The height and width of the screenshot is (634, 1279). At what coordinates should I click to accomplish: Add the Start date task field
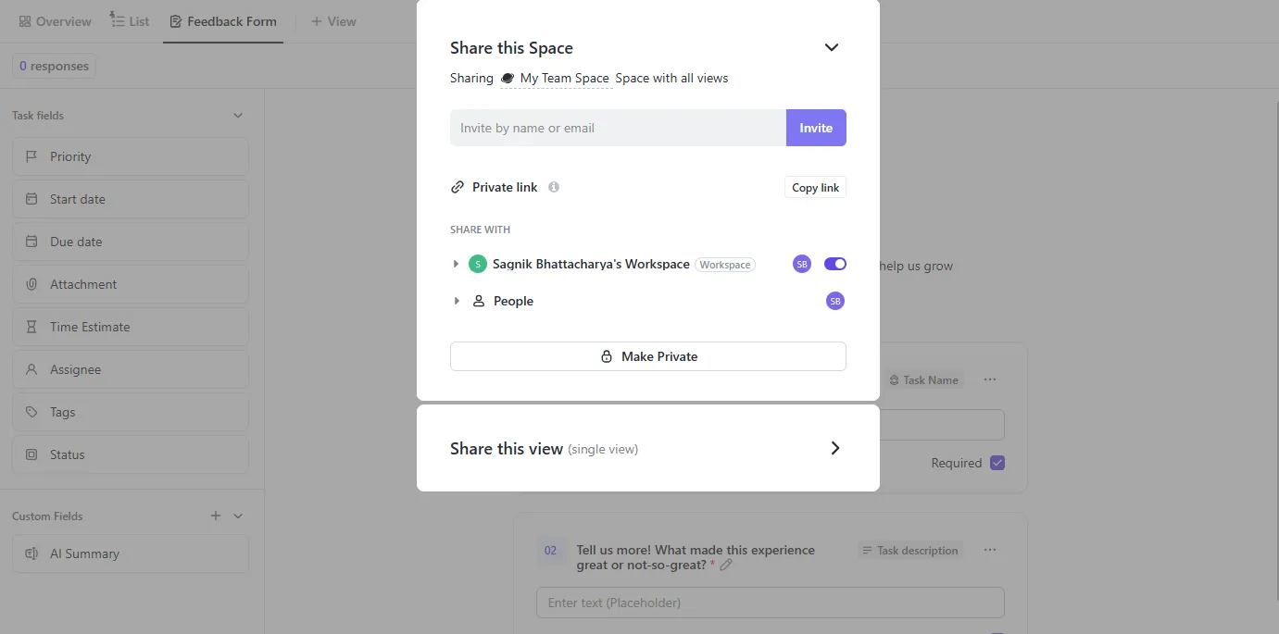tap(131, 199)
